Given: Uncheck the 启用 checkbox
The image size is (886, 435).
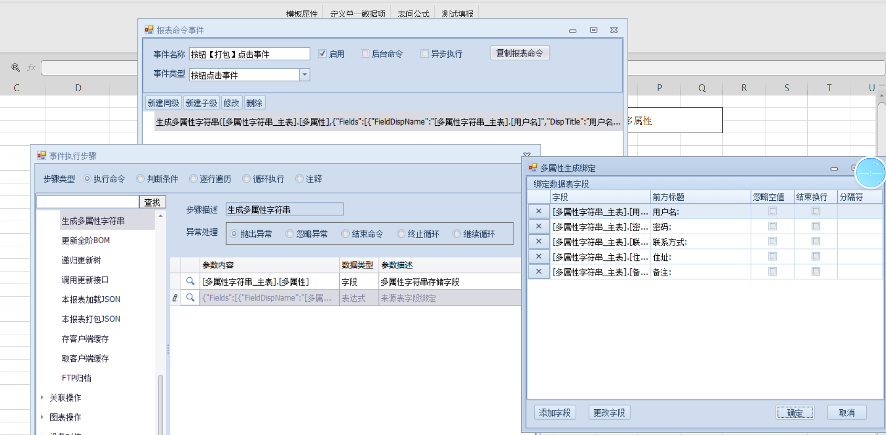Looking at the screenshot, I should pyautogui.click(x=322, y=53).
